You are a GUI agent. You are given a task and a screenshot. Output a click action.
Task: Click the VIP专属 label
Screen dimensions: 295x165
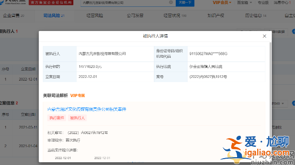coord(77,96)
